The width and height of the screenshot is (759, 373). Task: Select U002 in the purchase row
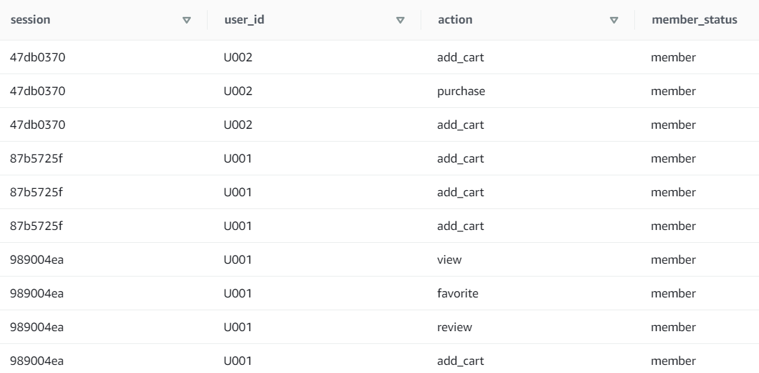click(x=238, y=91)
